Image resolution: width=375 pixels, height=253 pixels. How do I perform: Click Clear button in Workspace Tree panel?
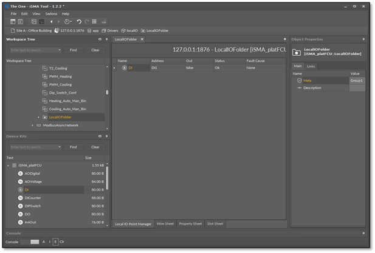tap(95, 50)
